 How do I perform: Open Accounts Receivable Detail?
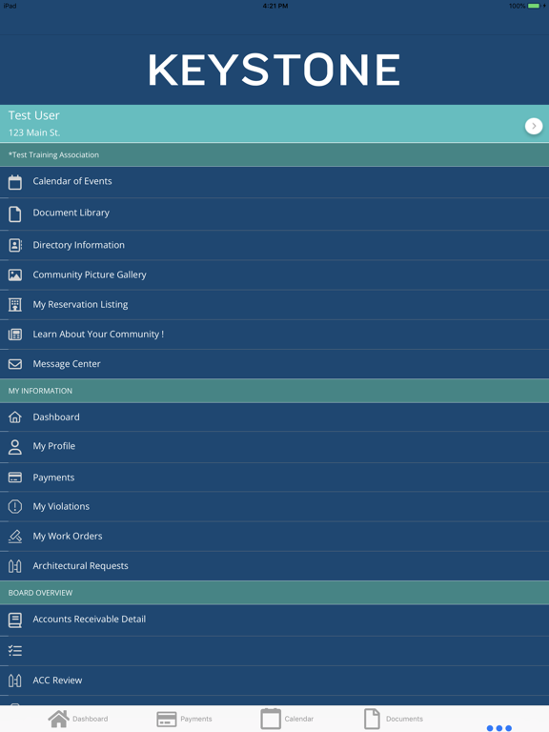[x=274, y=620]
